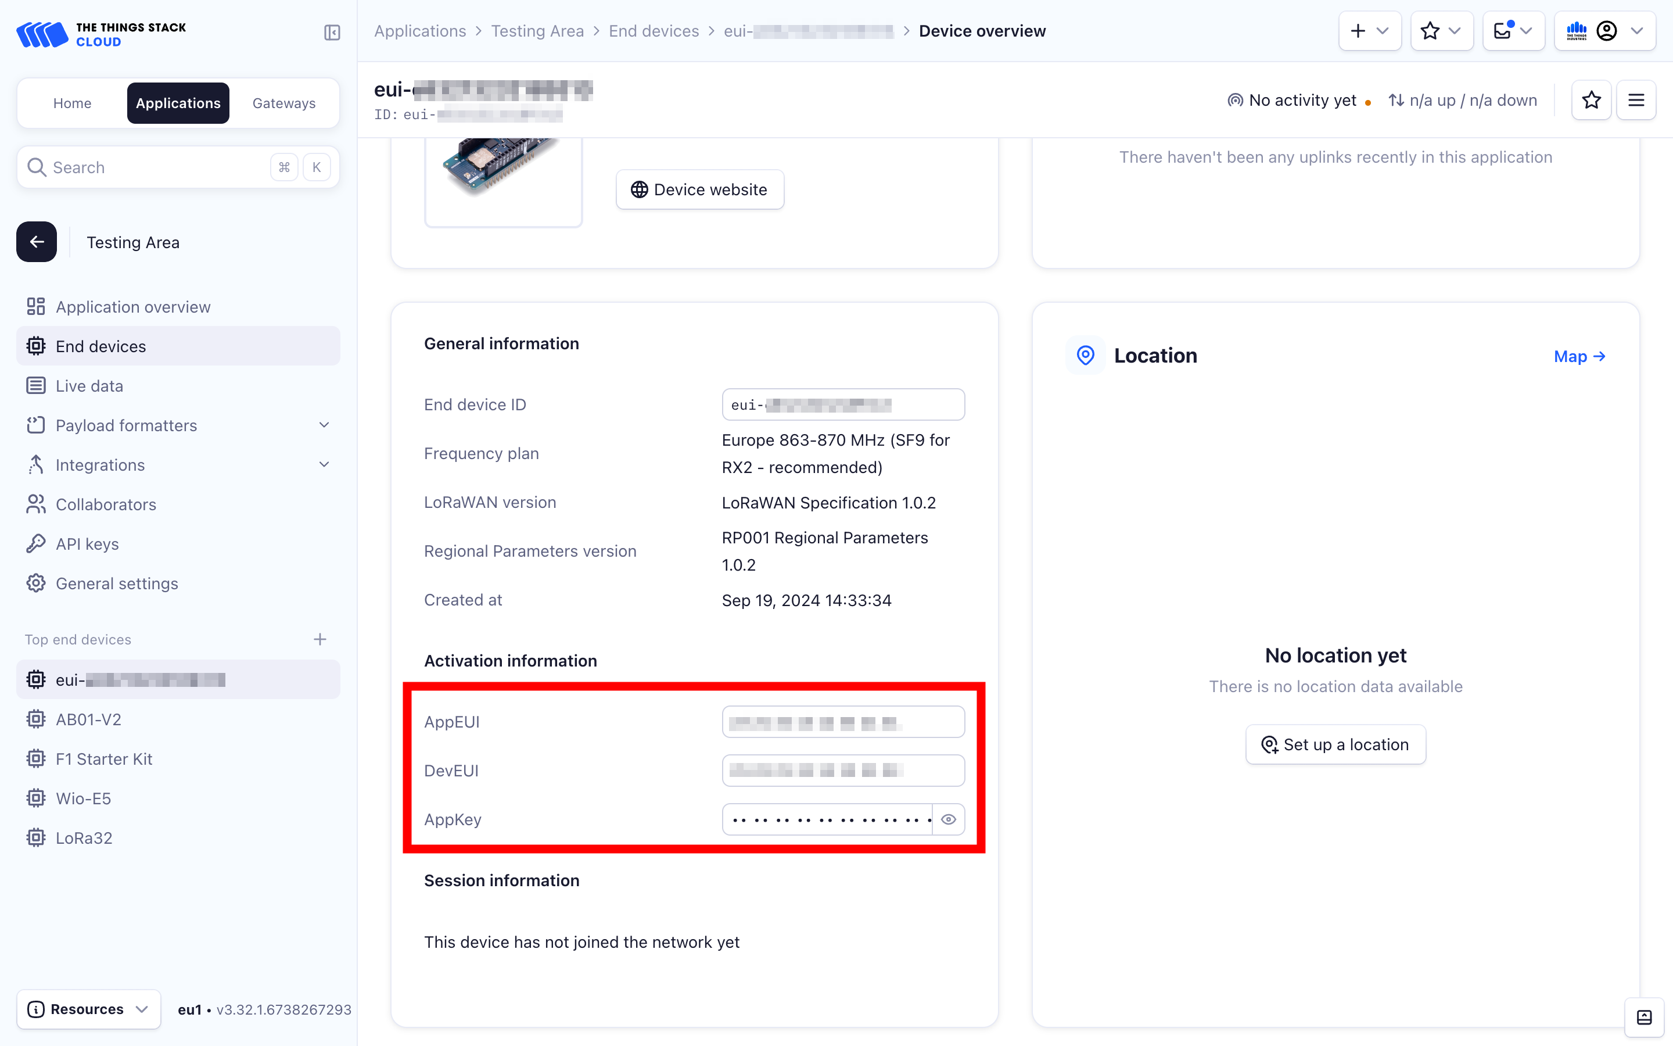
Task: Click the Live data sidebar icon
Action: point(36,386)
